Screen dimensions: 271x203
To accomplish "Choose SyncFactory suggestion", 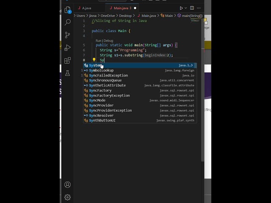I will click(140, 90).
